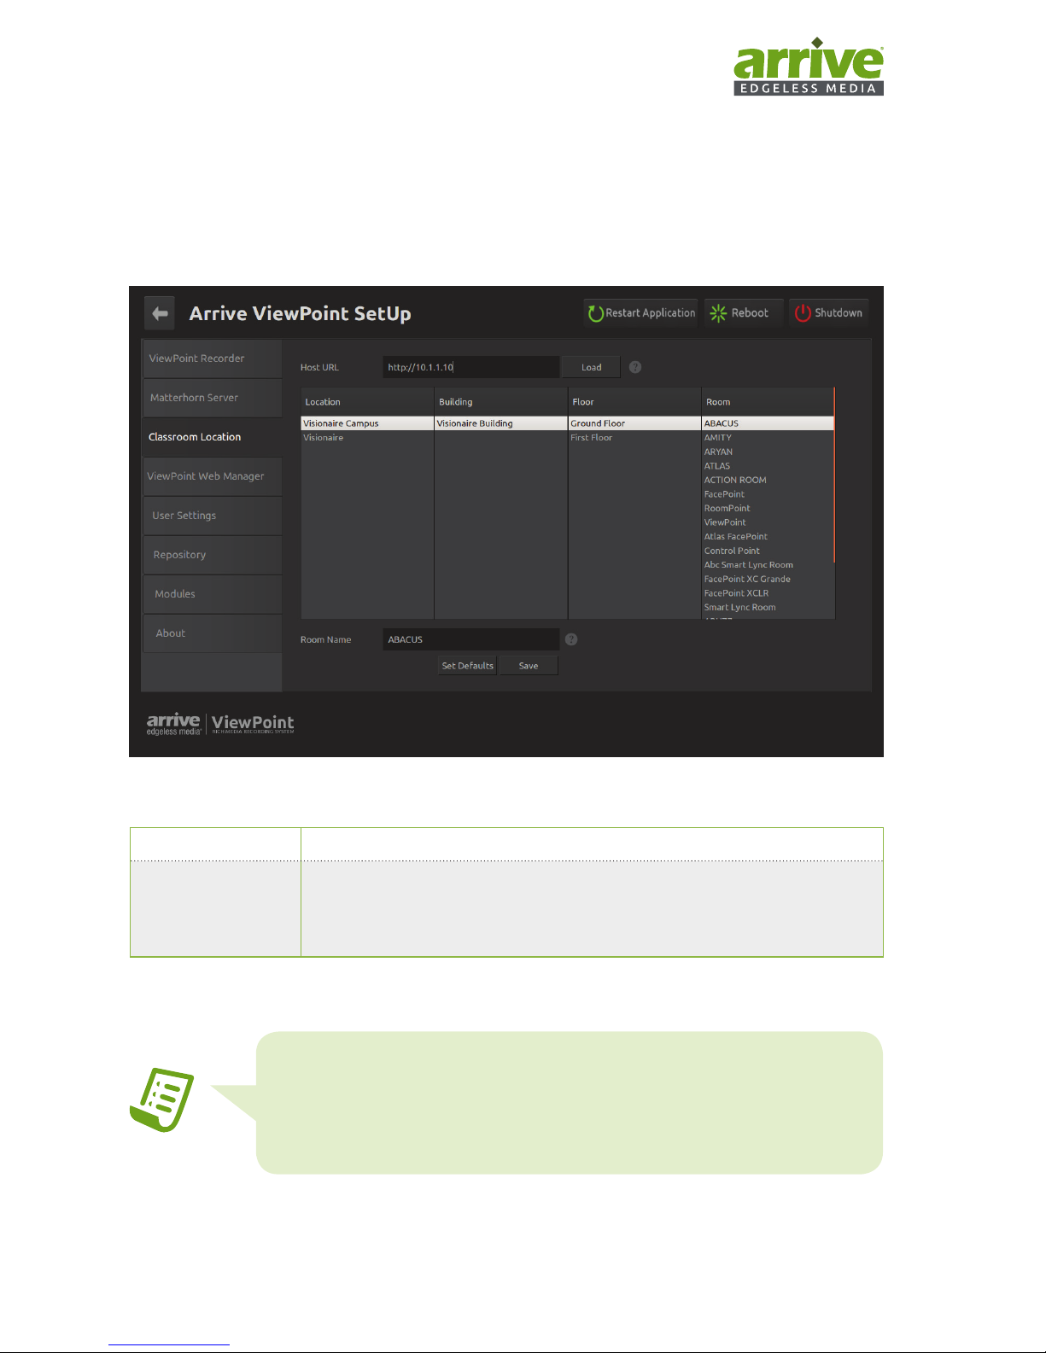Select the AMITY room
The image size is (1046, 1353).
(x=767, y=438)
